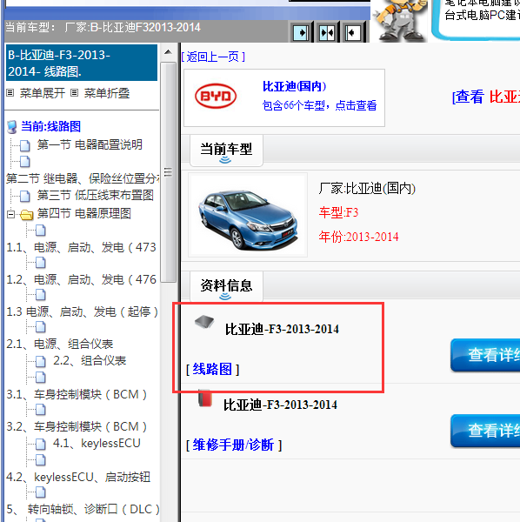This screenshot has width=520, height=522.
Task: Click the first 比亚迪-F3-2013-2014 title with gray icon
Action: pos(282,329)
